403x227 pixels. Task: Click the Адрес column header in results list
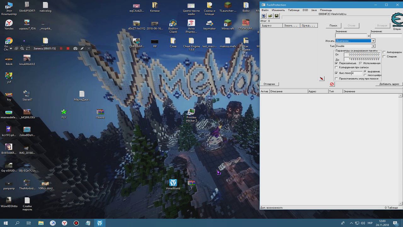(x=271, y=26)
